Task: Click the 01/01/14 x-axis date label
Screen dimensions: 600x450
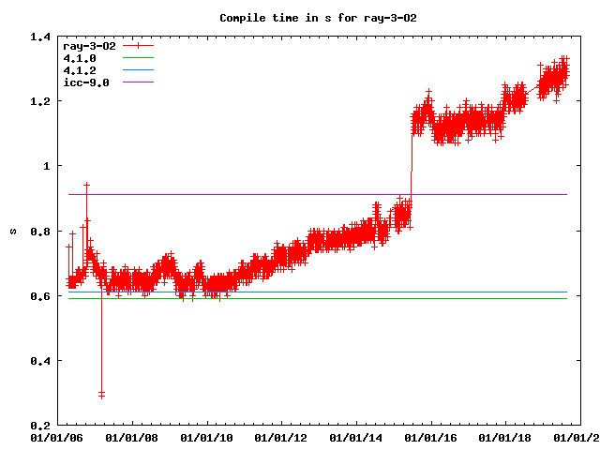Action: tap(356, 437)
